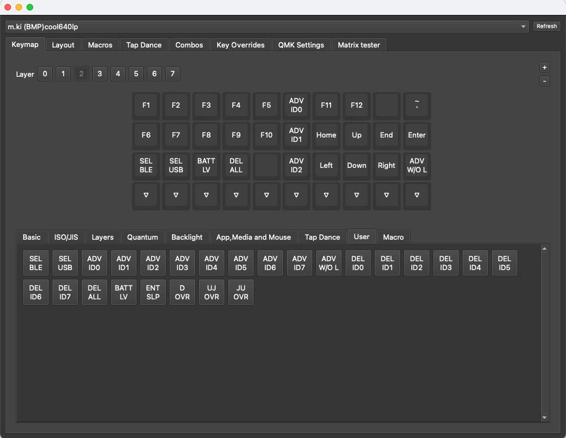Click the keycode list scroll-up arrow
This screenshot has width=566, height=438.
[x=544, y=249]
